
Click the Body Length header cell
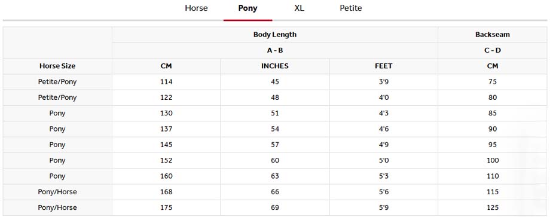pyautogui.click(x=275, y=35)
